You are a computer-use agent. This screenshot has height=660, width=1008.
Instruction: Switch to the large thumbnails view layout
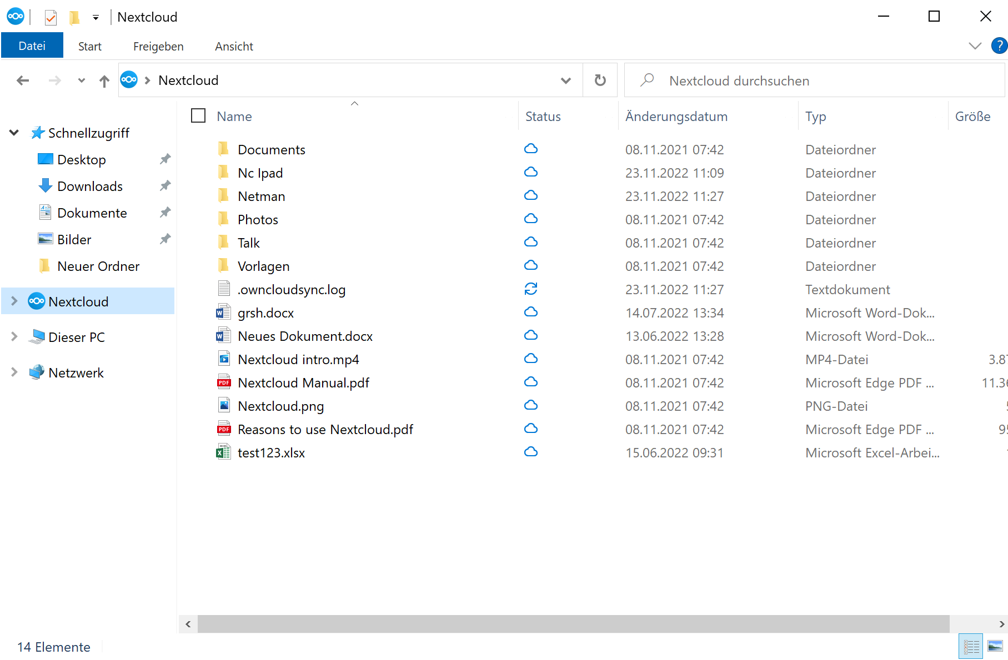[995, 646]
